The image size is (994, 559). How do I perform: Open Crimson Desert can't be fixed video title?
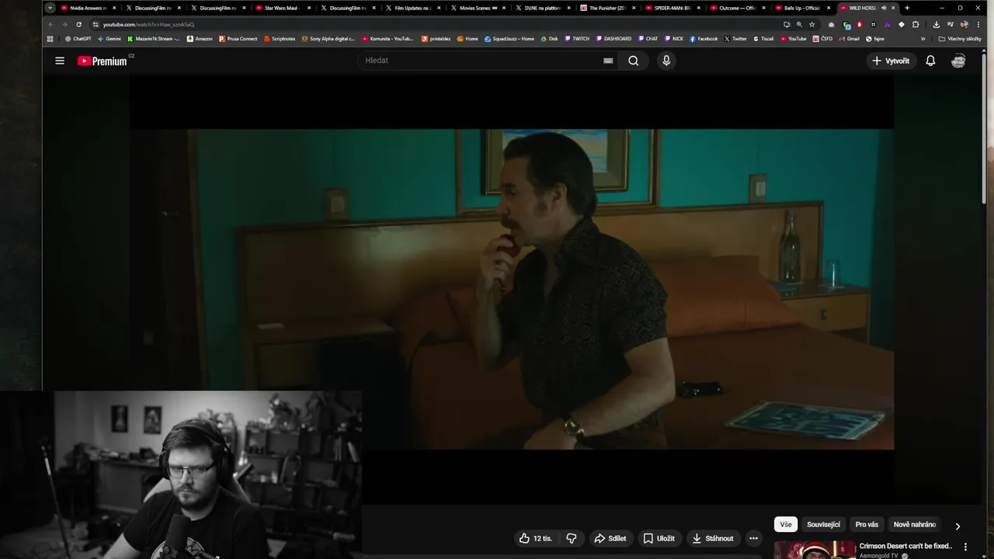pos(905,546)
